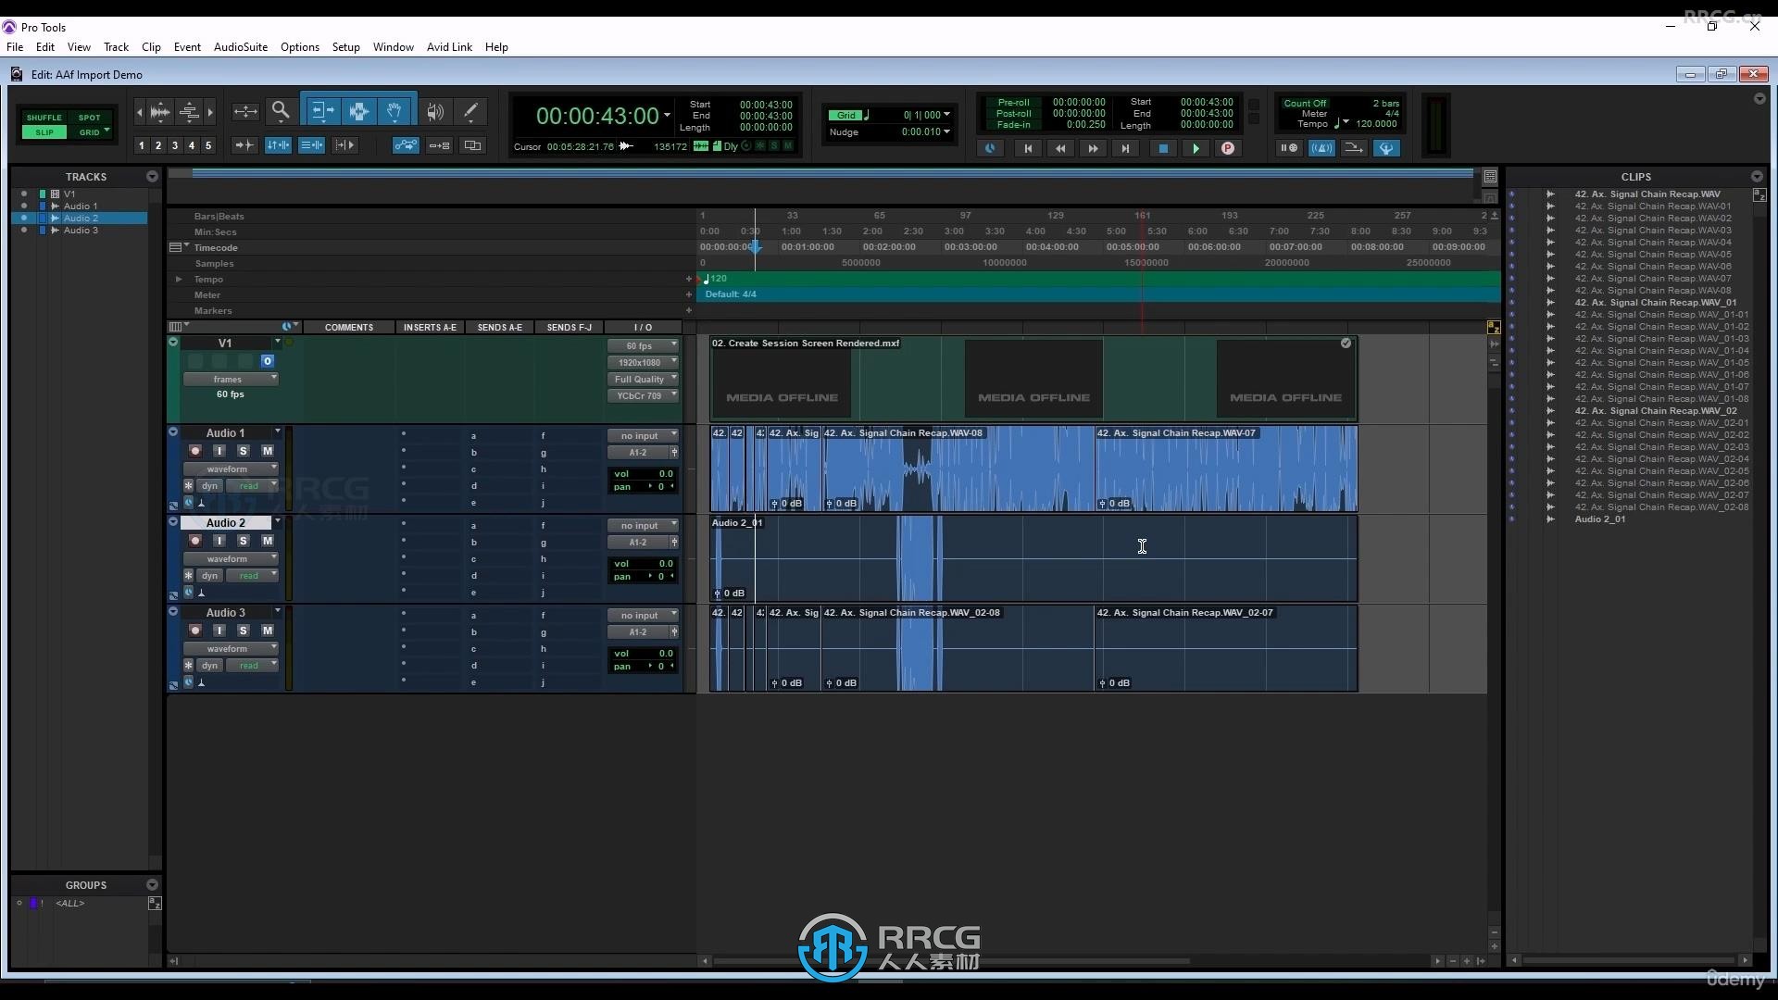Toggle input monitoring on Audio 3
The height and width of the screenshot is (1000, 1778).
[x=219, y=631]
